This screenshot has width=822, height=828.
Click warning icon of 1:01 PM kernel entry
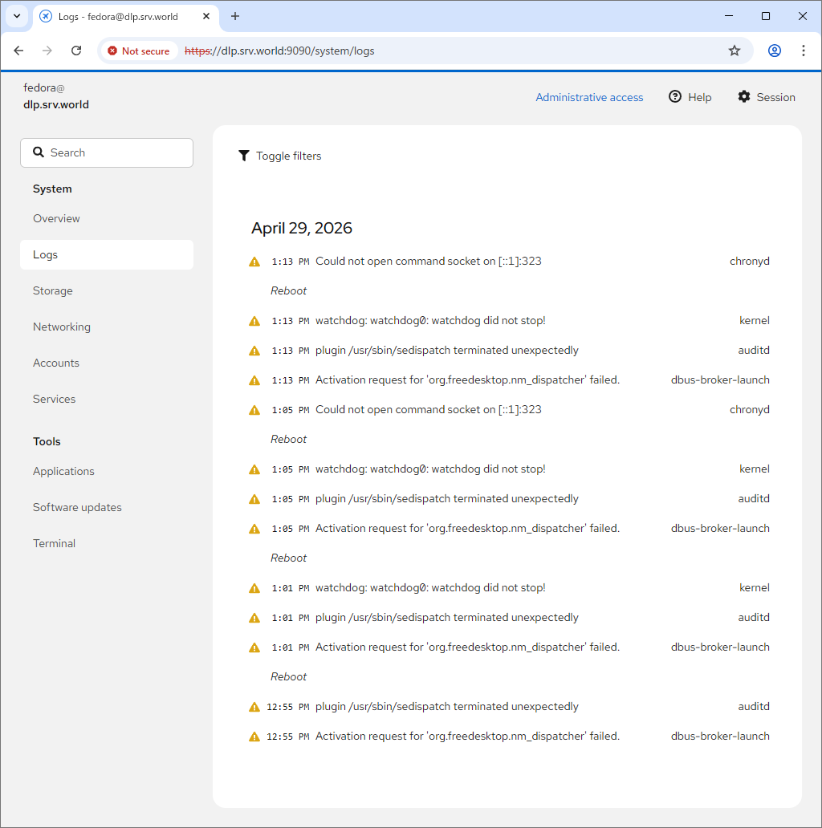254,588
